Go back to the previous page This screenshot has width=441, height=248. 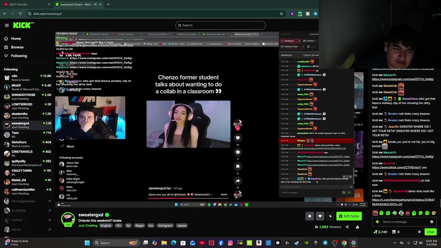(x=4, y=14)
